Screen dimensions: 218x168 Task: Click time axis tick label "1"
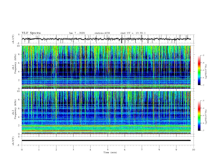tap(39, 150)
